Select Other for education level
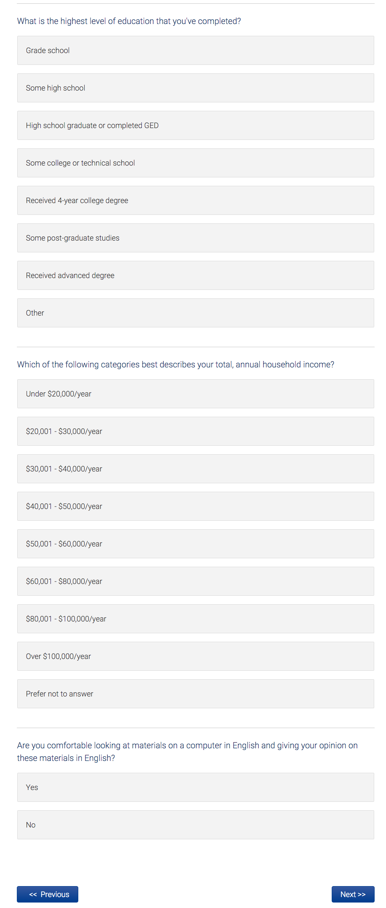This screenshot has height=908, width=386. point(195,313)
